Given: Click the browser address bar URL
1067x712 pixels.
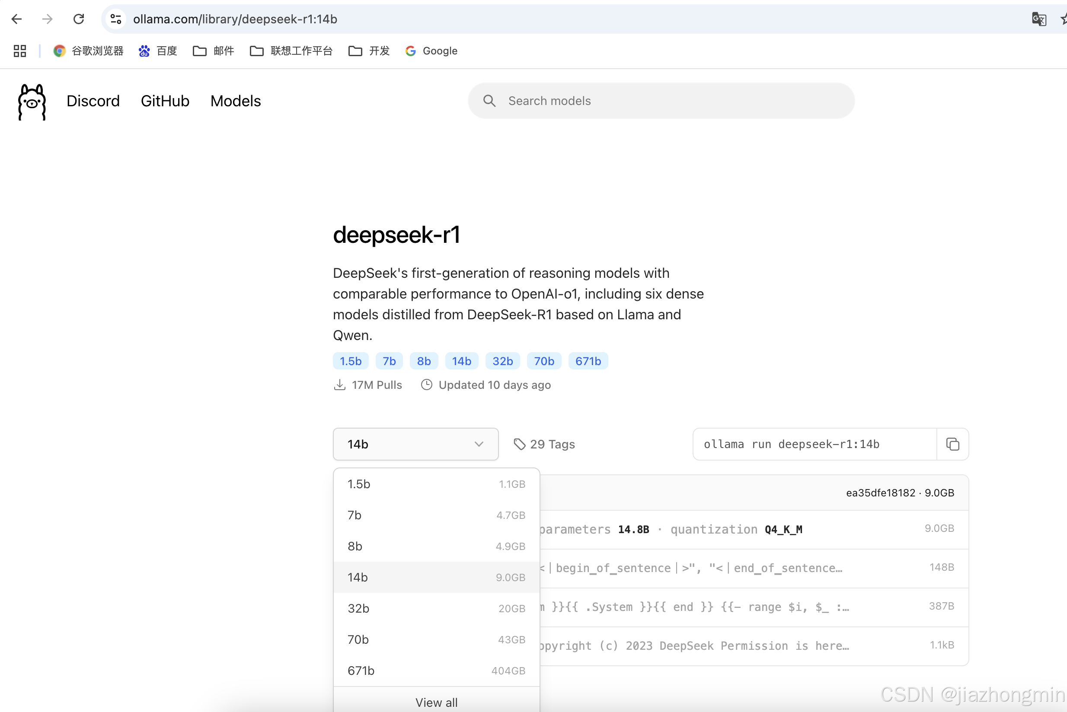Looking at the screenshot, I should (235, 19).
